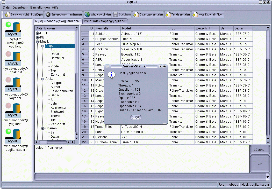272x189 pixels.
Task: Click Server-Ansicht hinzufügen toolbar icon
Action: point(7,15)
